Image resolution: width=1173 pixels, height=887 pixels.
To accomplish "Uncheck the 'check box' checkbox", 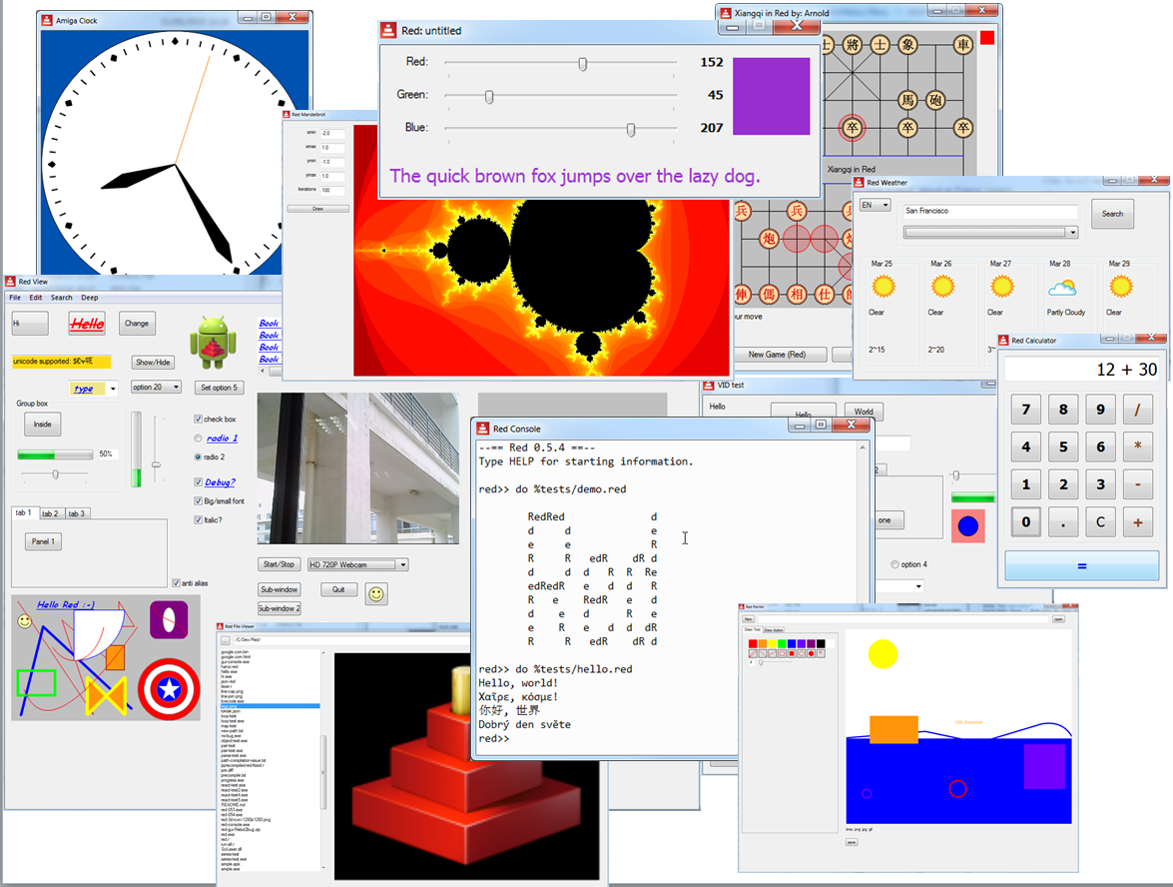I will (x=198, y=420).
